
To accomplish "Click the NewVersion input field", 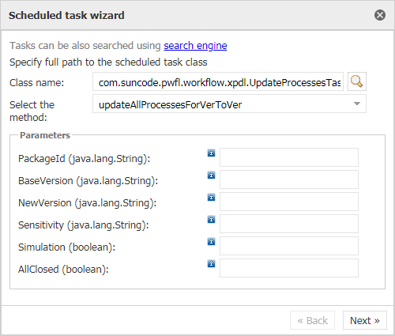I will pyautogui.click(x=289, y=202).
